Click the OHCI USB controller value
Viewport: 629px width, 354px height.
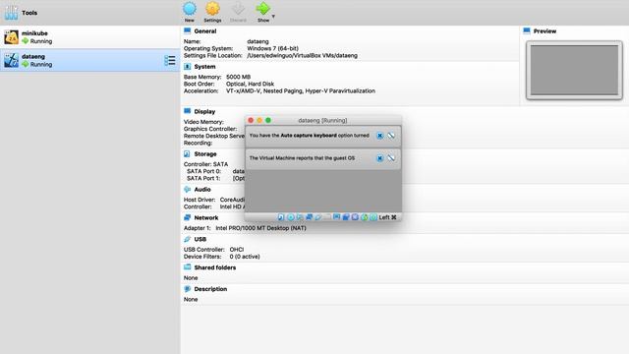point(237,250)
